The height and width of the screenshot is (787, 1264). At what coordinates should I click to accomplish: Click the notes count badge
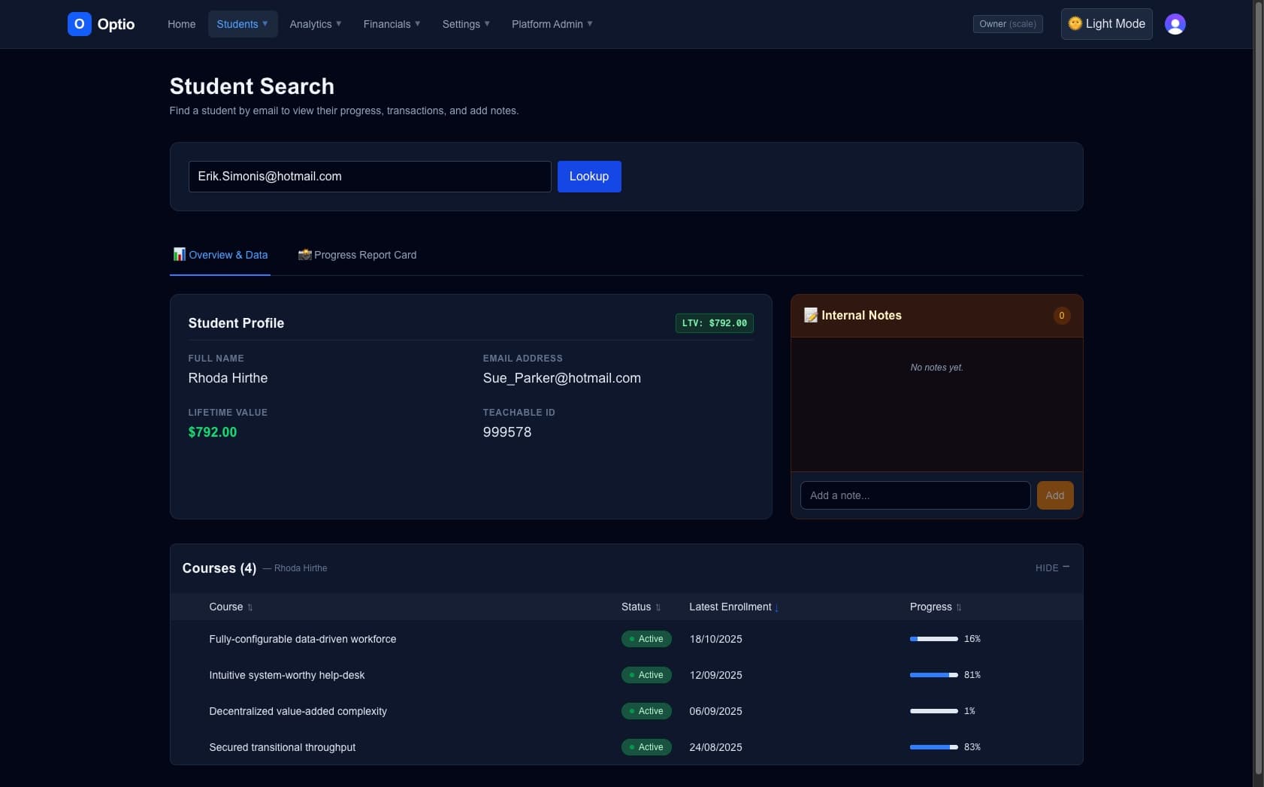pos(1061,316)
